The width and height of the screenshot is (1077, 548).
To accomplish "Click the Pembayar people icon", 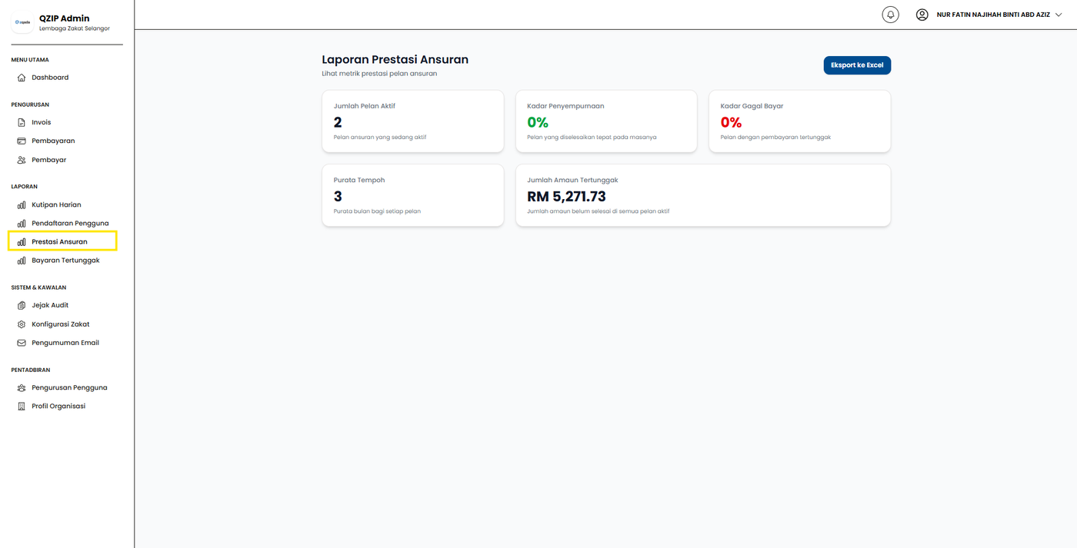I will point(22,160).
